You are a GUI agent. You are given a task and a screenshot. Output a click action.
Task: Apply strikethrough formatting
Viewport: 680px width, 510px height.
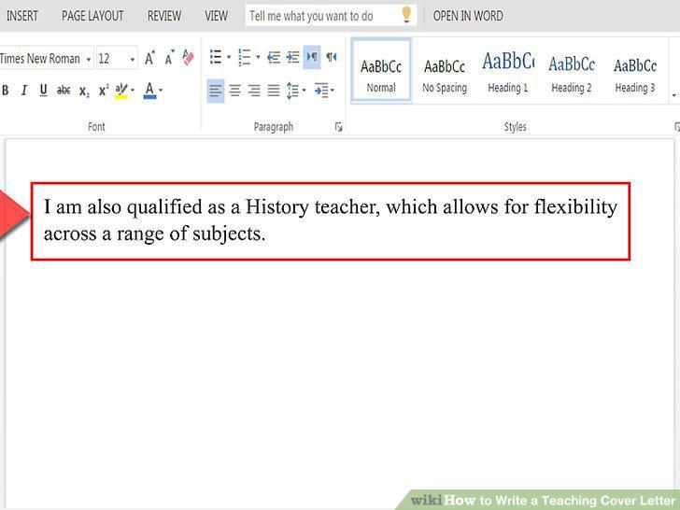[x=64, y=91]
